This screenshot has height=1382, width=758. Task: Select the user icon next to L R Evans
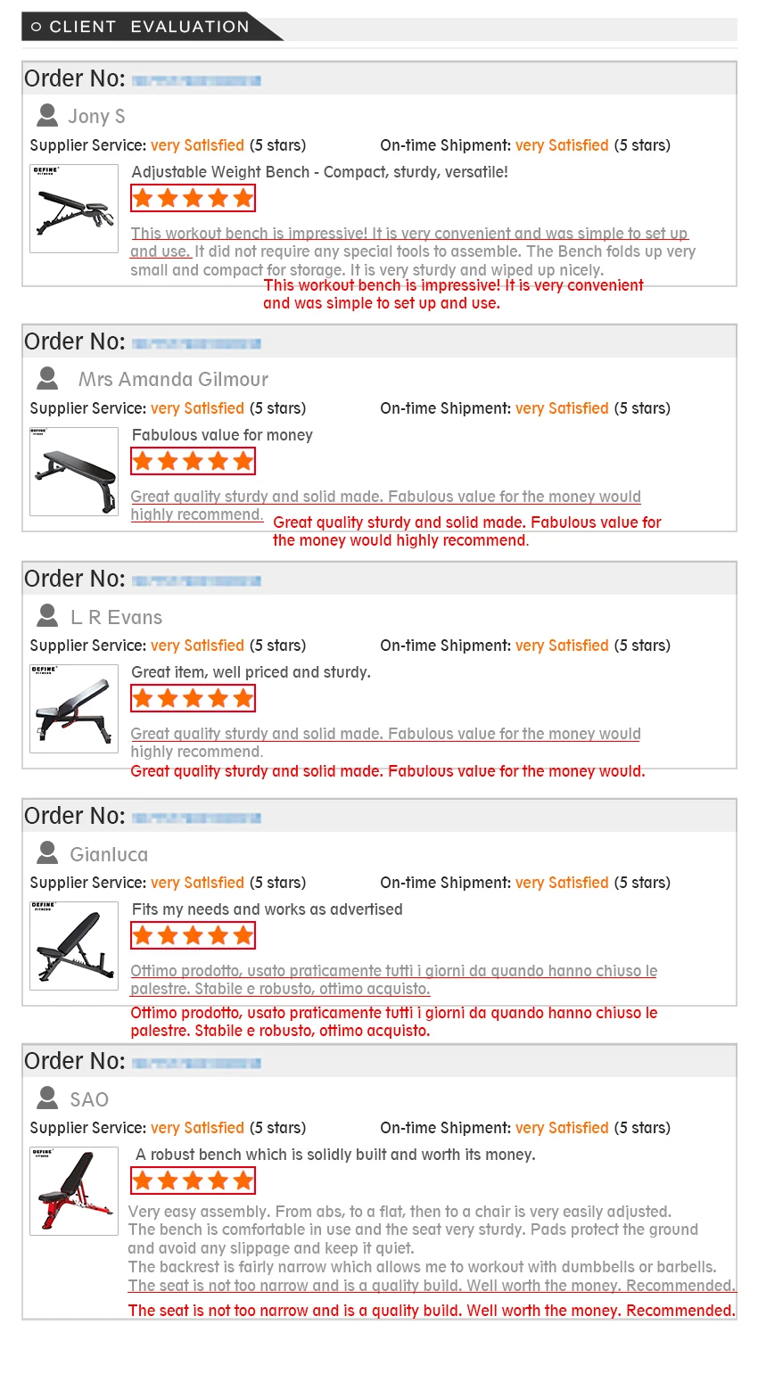click(x=47, y=615)
